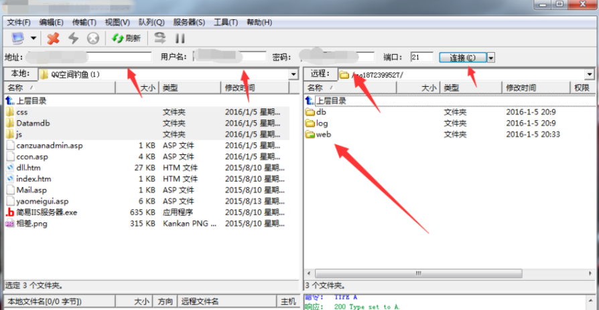Focus the 用户名 username field

(x=230, y=57)
